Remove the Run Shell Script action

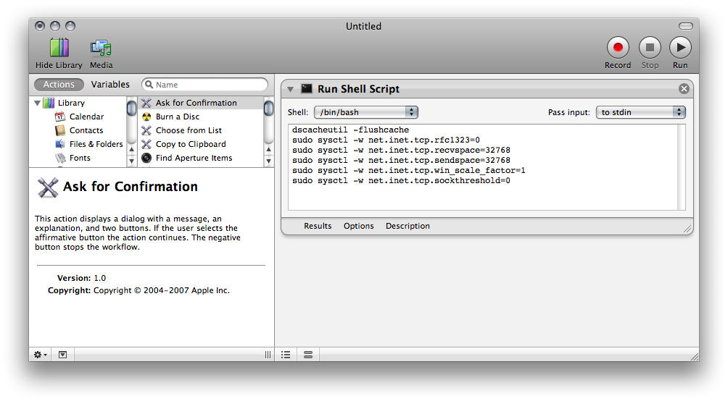pyautogui.click(x=684, y=88)
